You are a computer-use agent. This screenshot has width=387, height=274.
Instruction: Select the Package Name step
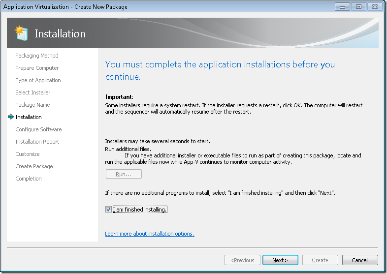[x=32, y=105]
